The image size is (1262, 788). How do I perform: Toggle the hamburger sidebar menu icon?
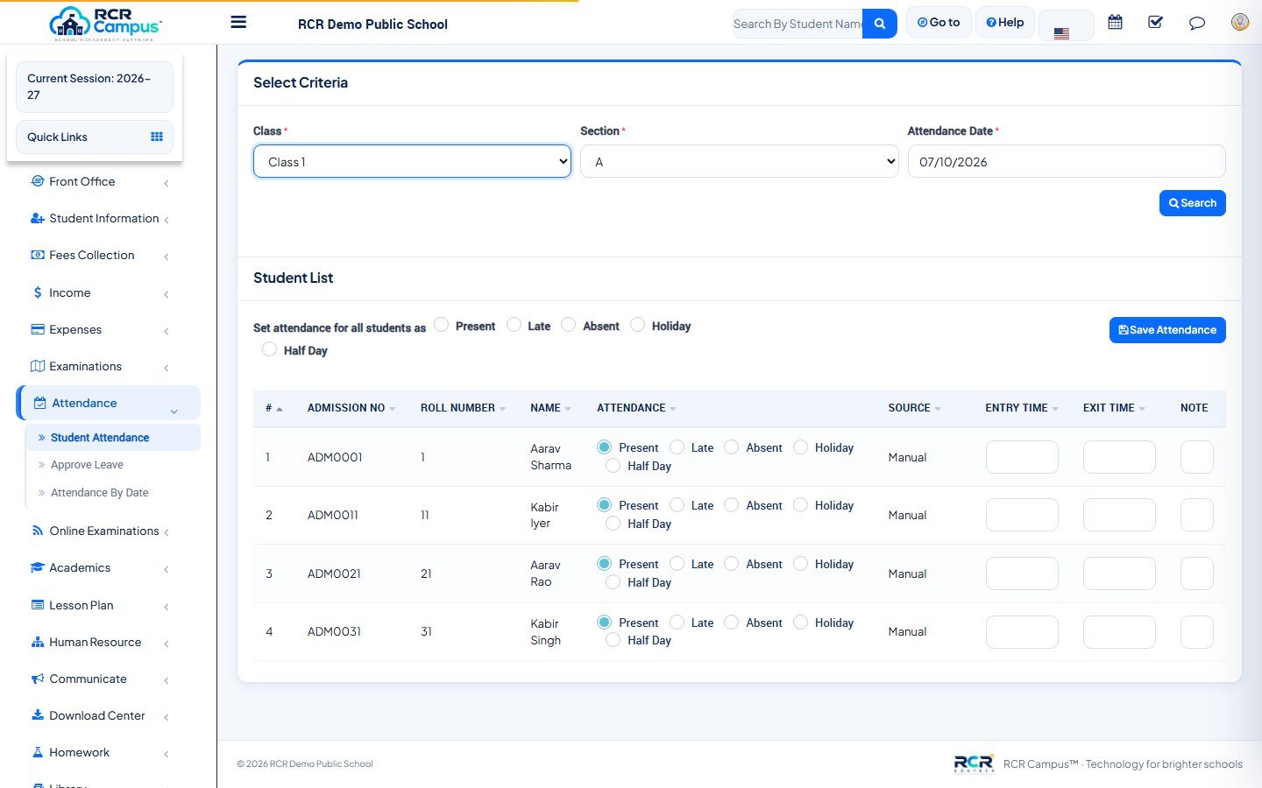click(238, 23)
